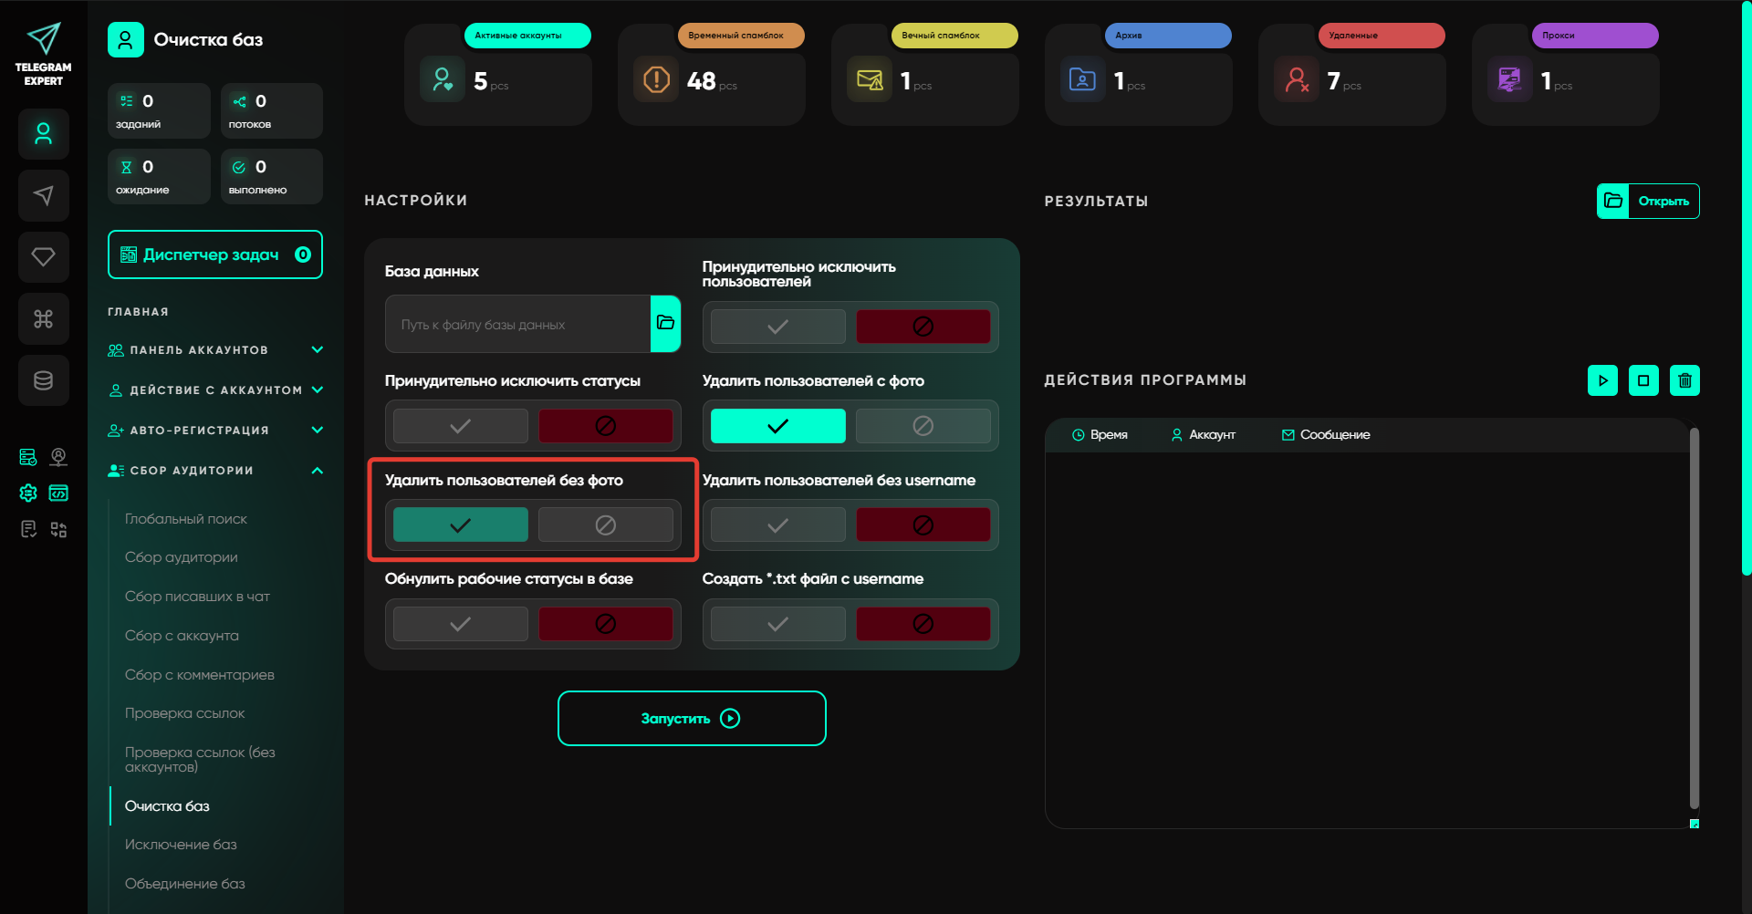Open the diamond icon section in sidebar
This screenshot has height=914, width=1752.
[43, 257]
